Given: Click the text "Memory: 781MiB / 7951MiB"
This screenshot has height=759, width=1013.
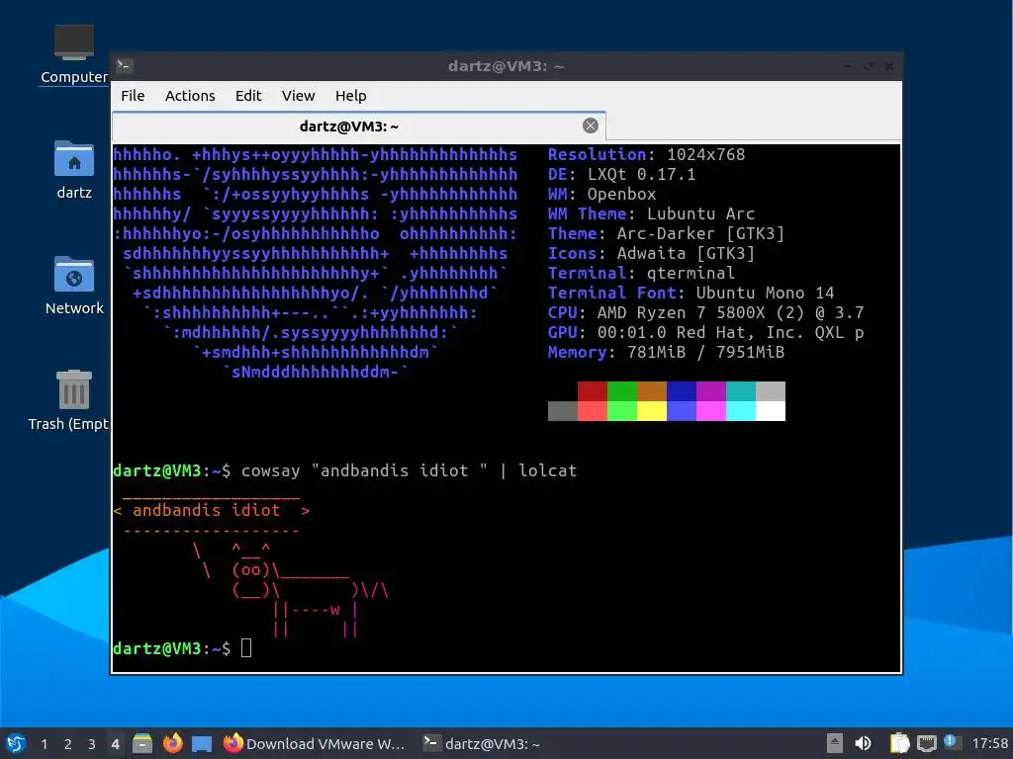Looking at the screenshot, I should click(x=666, y=352).
